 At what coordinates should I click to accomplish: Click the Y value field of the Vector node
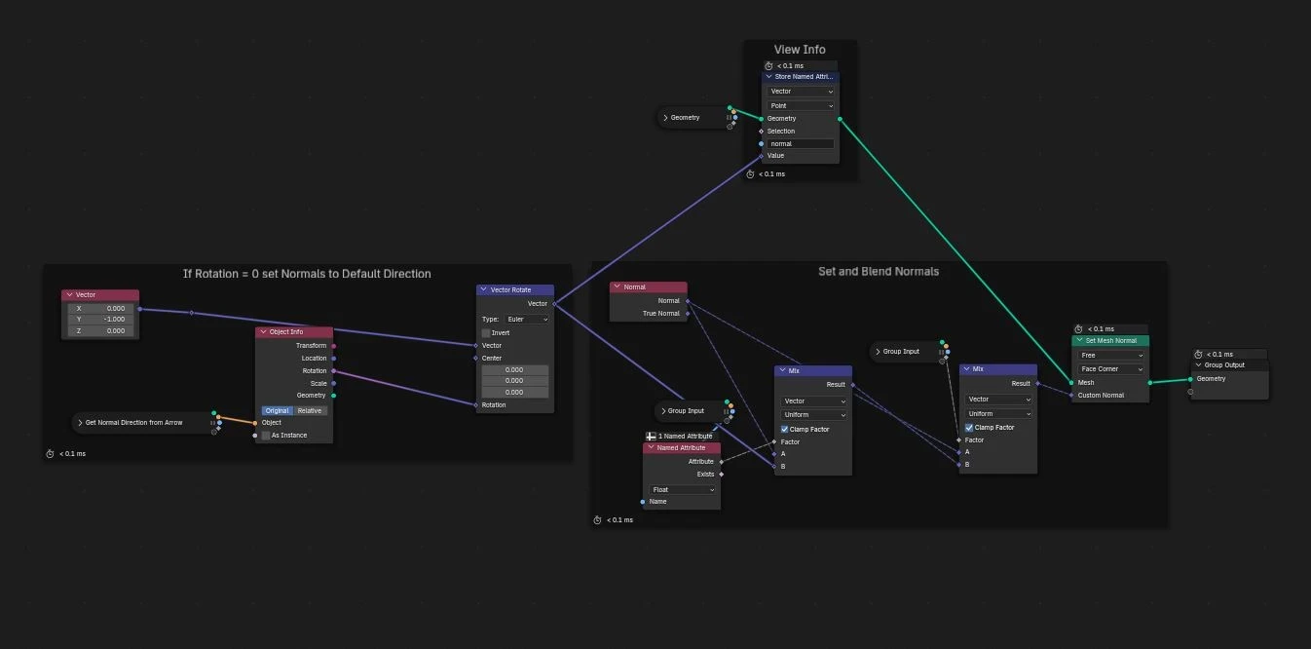[x=100, y=320]
